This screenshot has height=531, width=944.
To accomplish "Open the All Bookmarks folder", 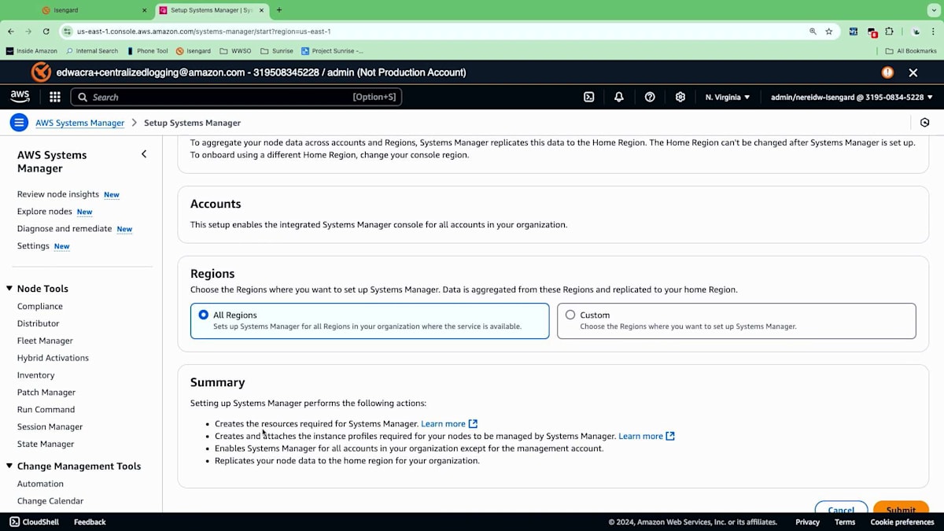I will (x=911, y=51).
